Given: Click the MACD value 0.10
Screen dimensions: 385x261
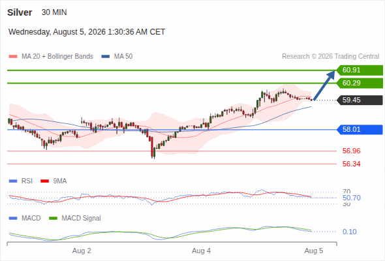Looking at the screenshot, I should coord(349,232).
